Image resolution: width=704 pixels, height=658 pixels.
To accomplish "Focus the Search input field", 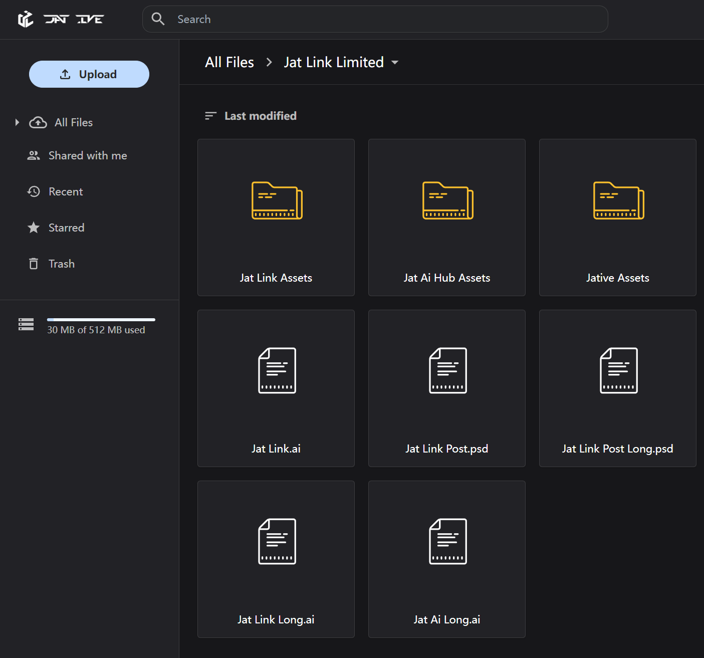I will (x=375, y=19).
